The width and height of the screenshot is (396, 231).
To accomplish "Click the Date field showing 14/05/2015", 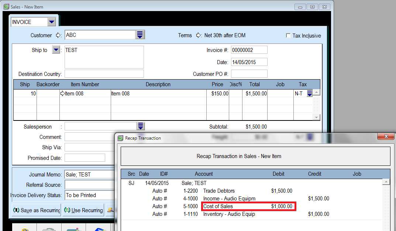I will (249, 62).
